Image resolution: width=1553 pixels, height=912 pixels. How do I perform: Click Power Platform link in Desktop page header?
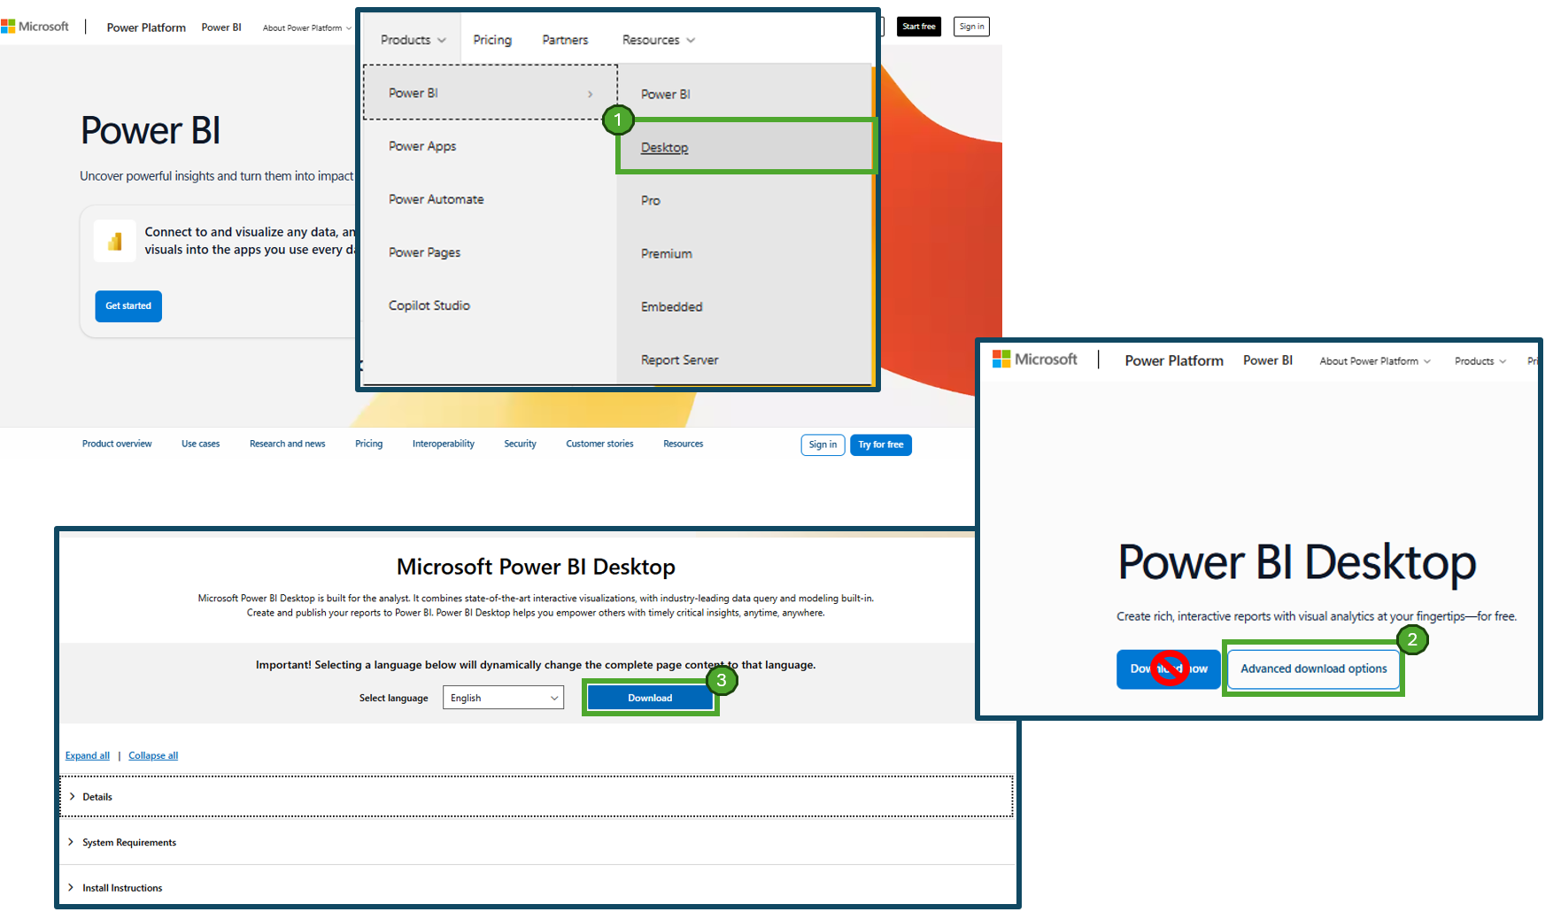(x=1174, y=360)
